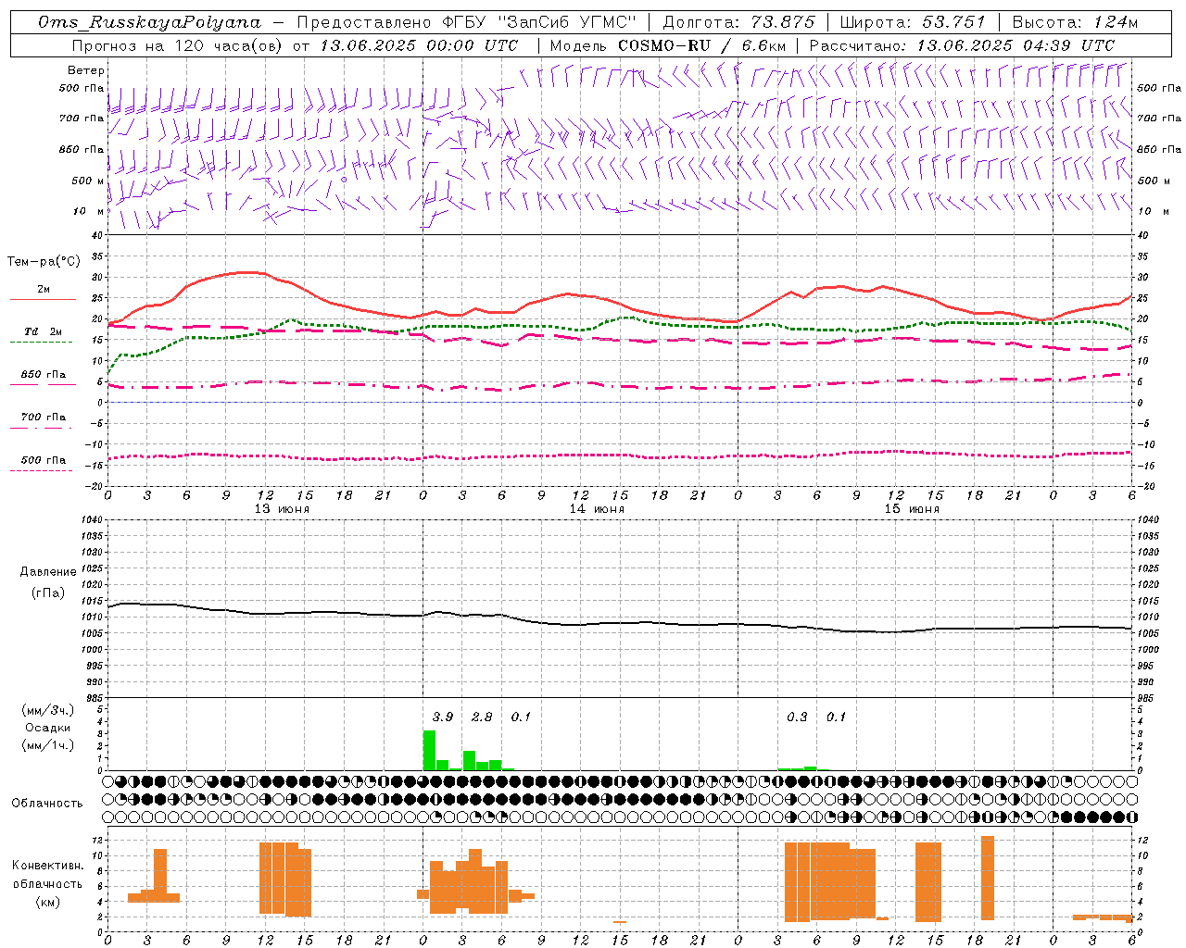1186x948 pixels.
Task: Click the elevation label Высота: 124м
Action: pos(1075,22)
